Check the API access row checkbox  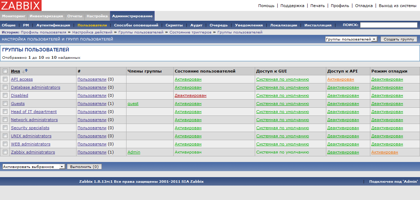point(5,79)
